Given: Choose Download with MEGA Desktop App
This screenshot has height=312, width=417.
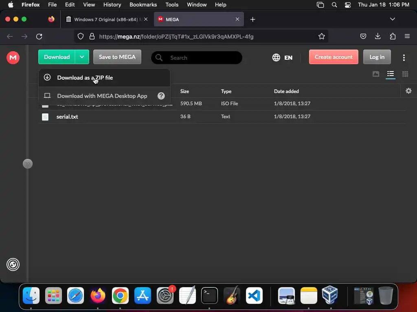Looking at the screenshot, I should (x=104, y=96).
